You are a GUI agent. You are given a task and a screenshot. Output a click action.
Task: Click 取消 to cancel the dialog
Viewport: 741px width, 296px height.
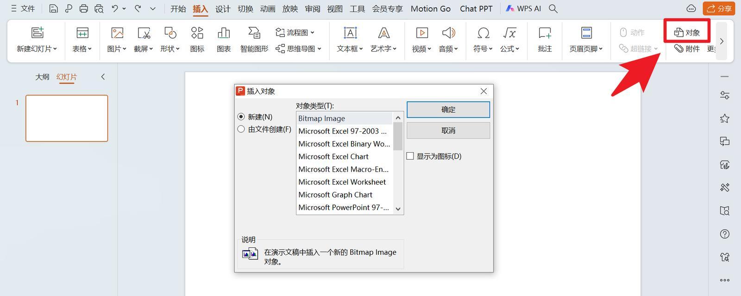448,130
